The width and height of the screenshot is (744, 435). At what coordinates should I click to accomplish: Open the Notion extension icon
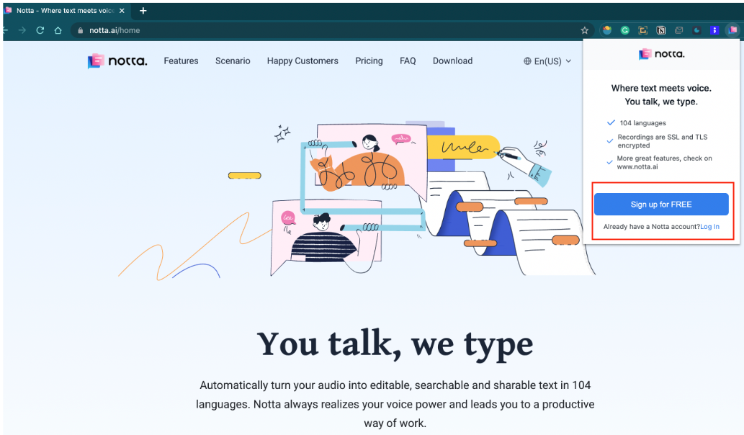pyautogui.click(x=661, y=30)
